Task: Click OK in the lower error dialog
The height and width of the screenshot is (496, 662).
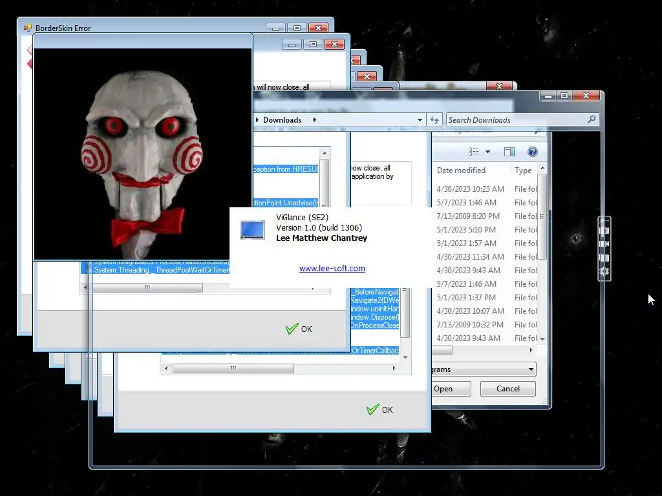Action: point(379,409)
